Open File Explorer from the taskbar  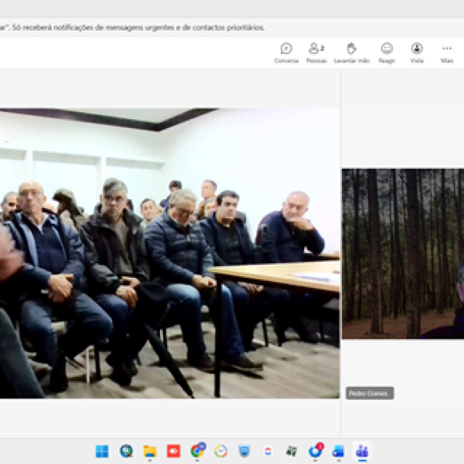[x=150, y=451]
